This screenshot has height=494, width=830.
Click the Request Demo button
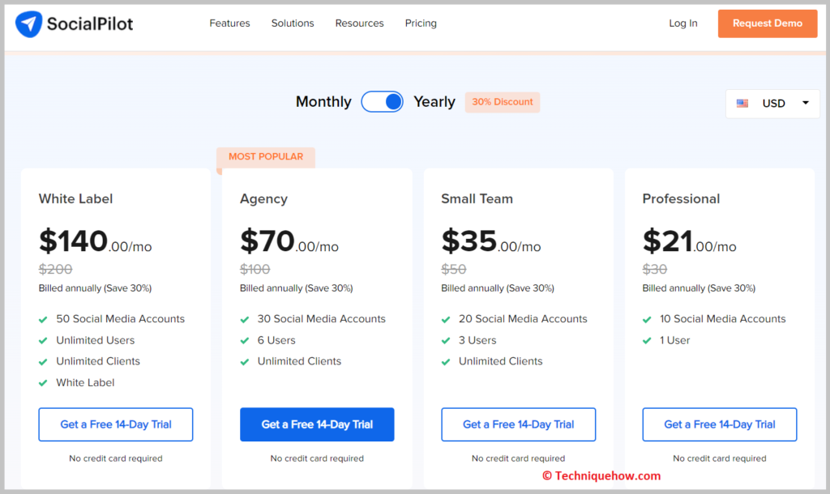click(768, 23)
